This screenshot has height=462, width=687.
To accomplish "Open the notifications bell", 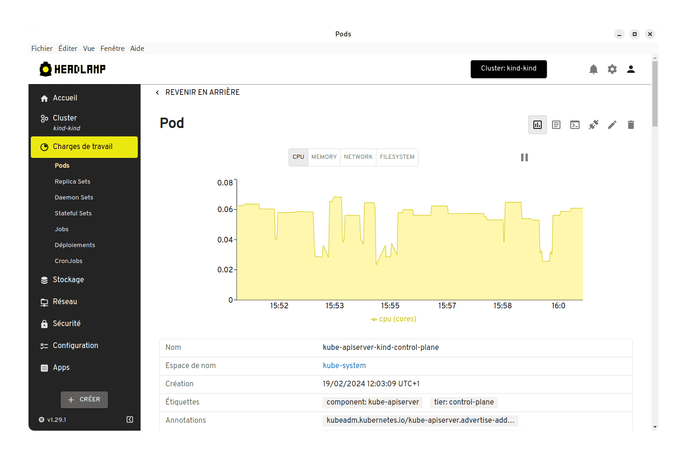I will click(x=593, y=69).
